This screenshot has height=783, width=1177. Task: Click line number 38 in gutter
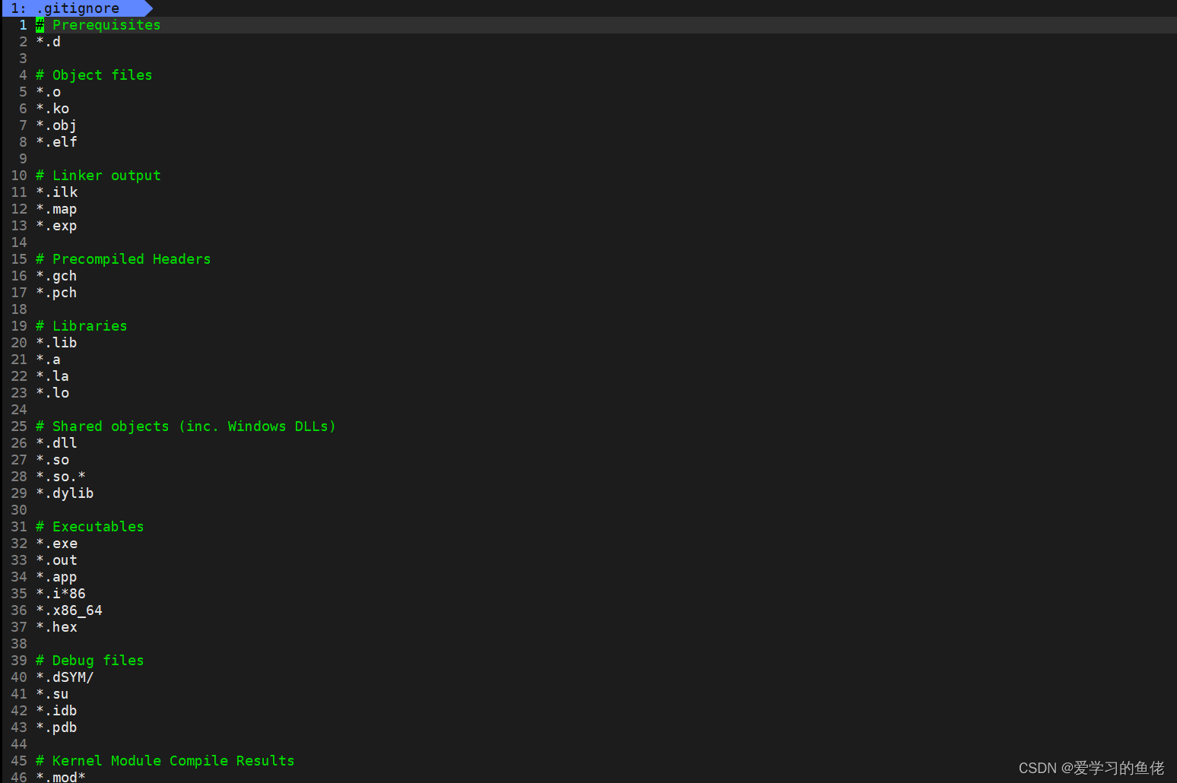(x=19, y=644)
